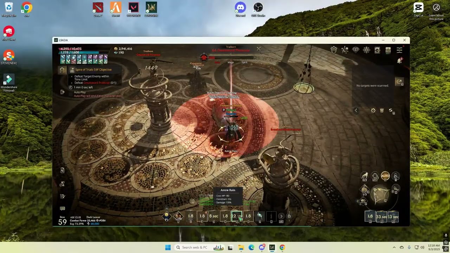The image size is (450, 253).
Task: Click the skill slot showing 8 sec cooldown
Action: tap(213, 216)
